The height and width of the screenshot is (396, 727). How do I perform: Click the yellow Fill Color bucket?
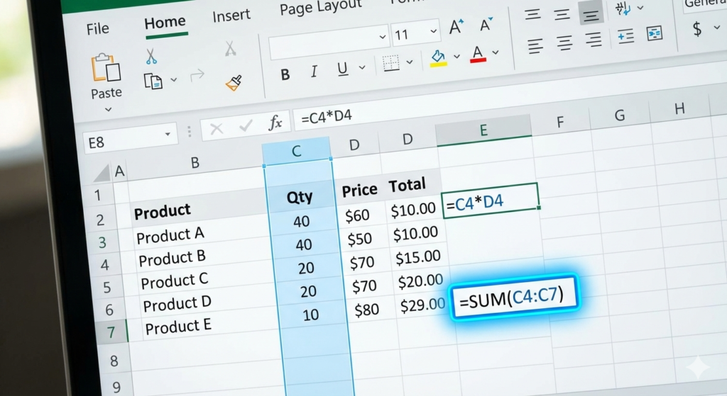[438, 57]
